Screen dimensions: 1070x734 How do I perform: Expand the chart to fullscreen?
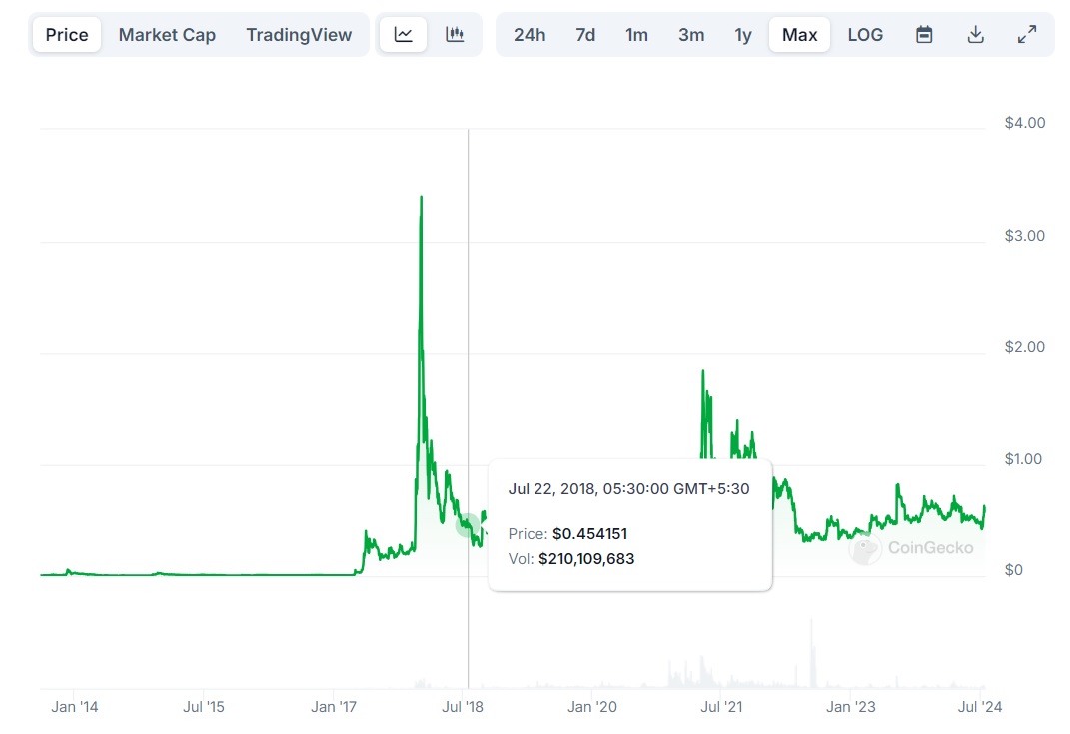pyautogui.click(x=1027, y=34)
